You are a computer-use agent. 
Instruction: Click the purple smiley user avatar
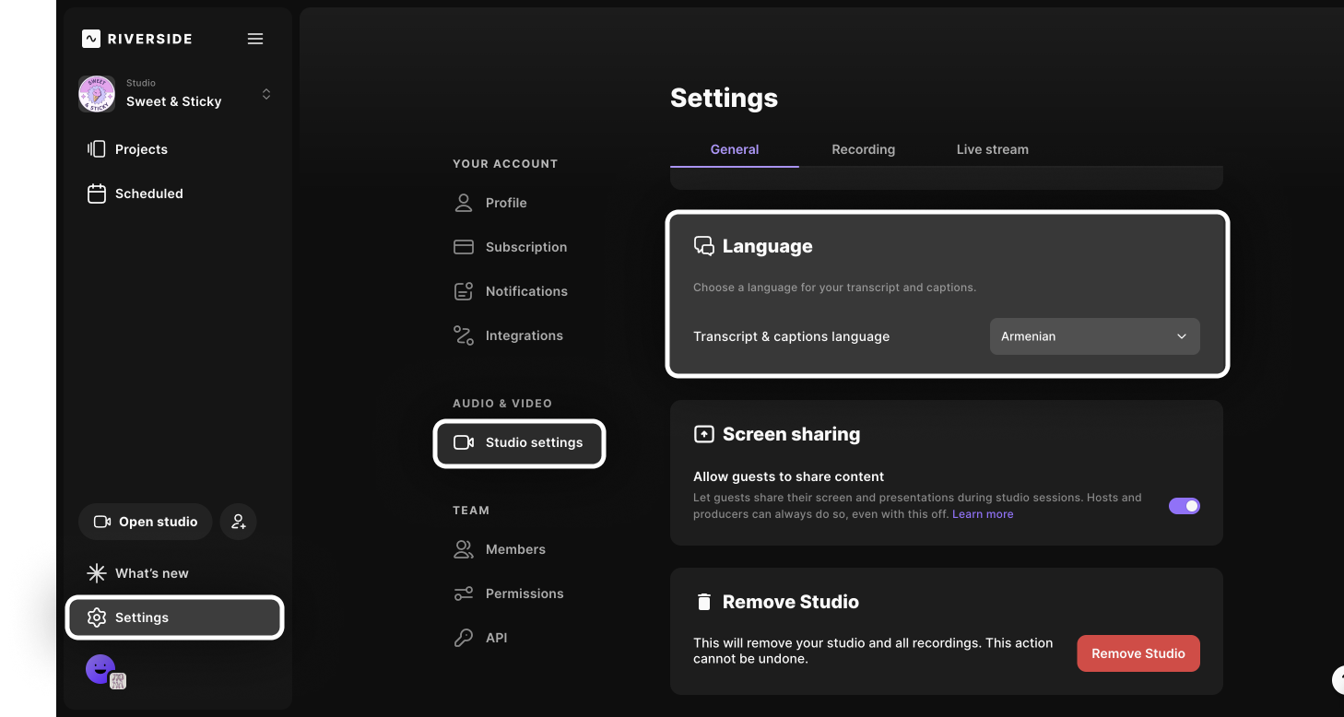coord(100,669)
